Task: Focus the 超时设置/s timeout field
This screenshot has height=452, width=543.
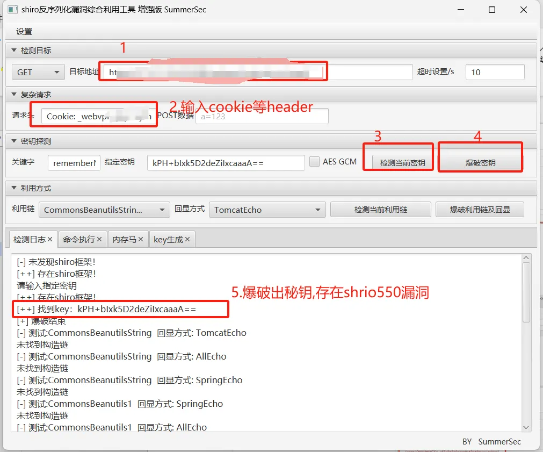Action: point(495,72)
